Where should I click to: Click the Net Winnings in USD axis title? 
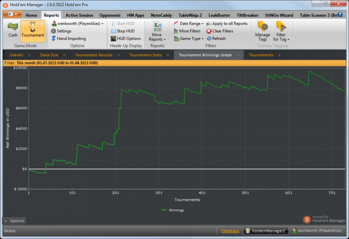tap(7, 128)
